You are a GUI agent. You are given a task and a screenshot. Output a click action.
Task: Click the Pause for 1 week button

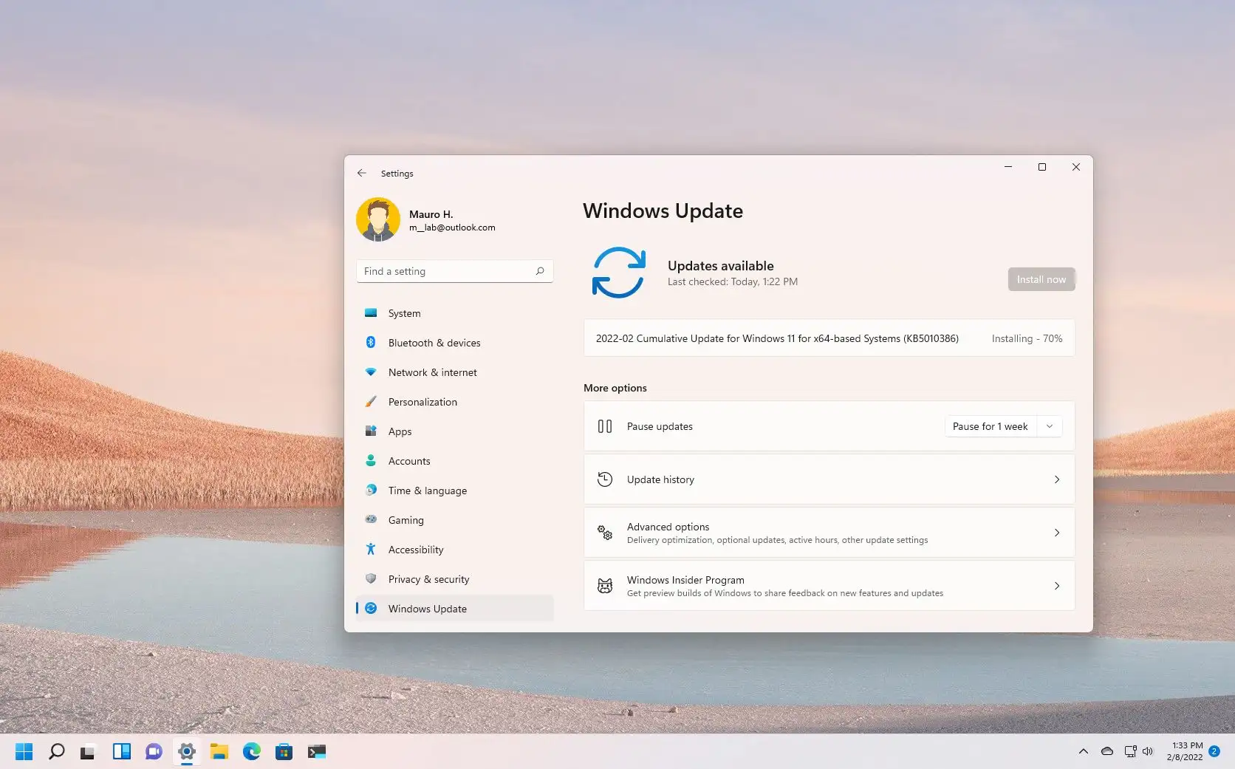point(991,426)
